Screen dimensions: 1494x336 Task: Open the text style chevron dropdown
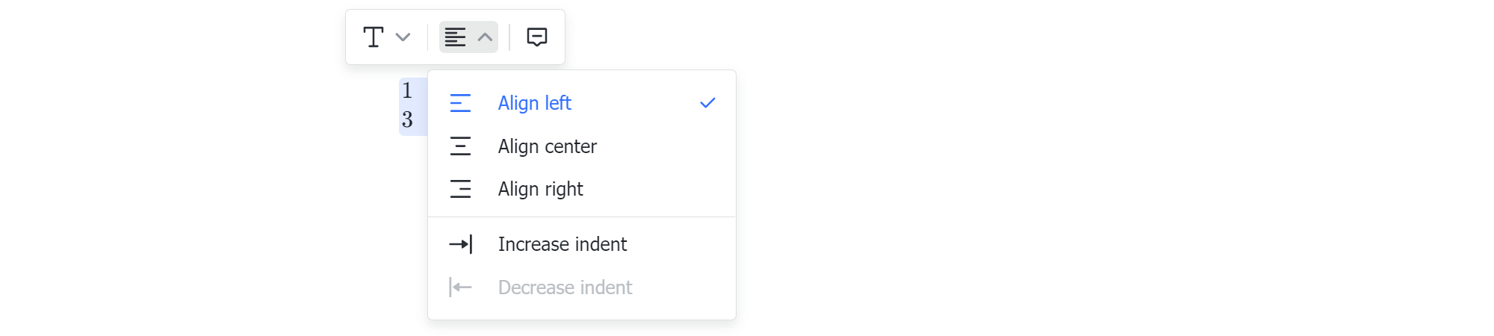tap(403, 37)
